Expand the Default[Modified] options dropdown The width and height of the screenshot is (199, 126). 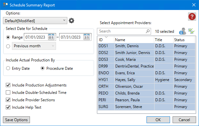tap(35, 21)
